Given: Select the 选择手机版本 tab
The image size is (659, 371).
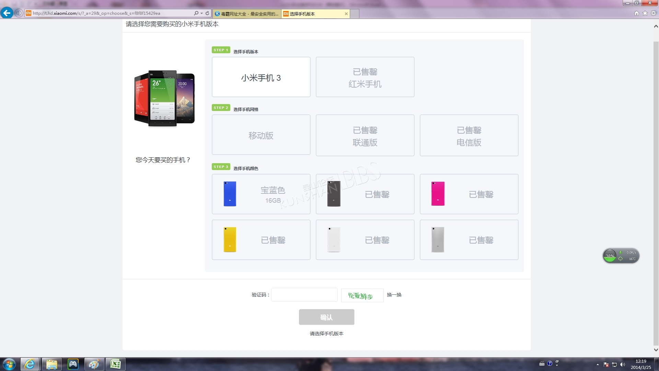Looking at the screenshot, I should point(312,14).
